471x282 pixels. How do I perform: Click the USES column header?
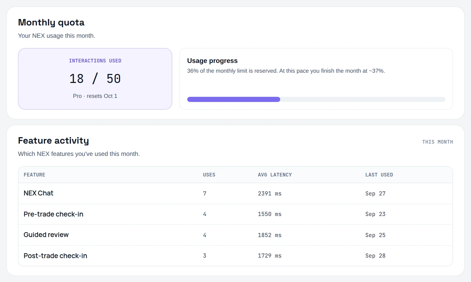pyautogui.click(x=209, y=175)
